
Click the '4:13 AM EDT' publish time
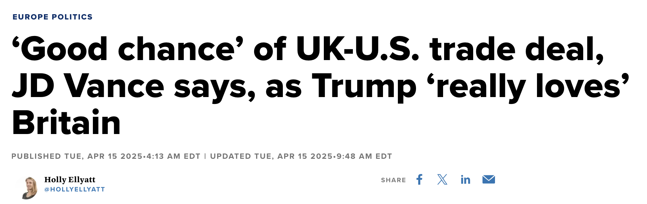(x=173, y=156)
